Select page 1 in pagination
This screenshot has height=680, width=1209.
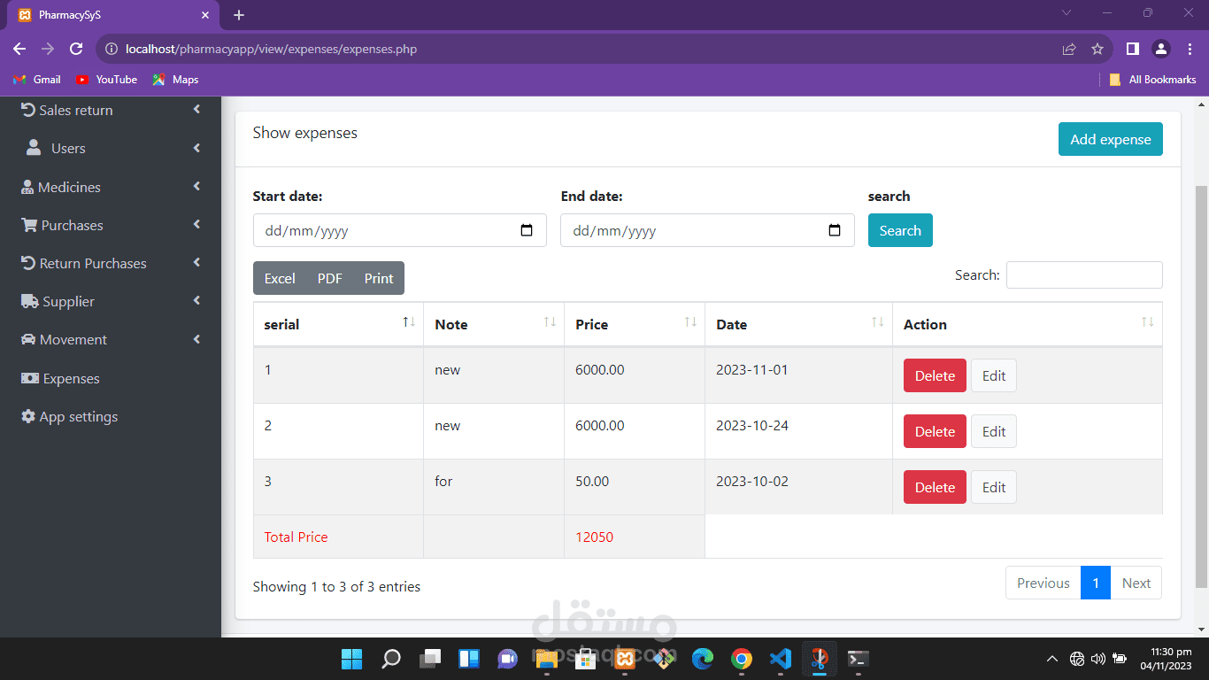(x=1096, y=583)
